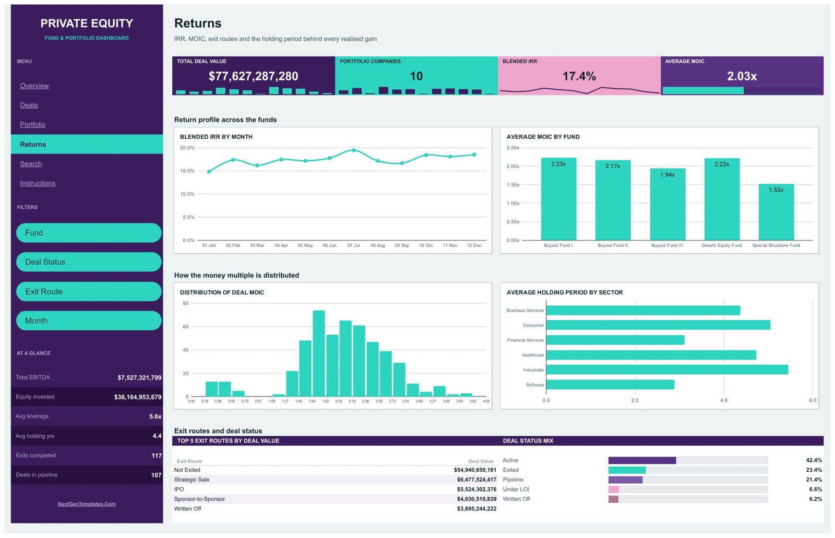The width and height of the screenshot is (835, 538).
Task: Click the Returns page title
Action: 198,23
